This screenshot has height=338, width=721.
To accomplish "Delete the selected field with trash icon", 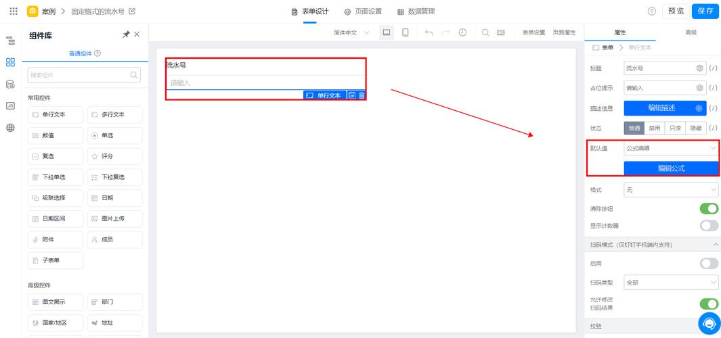I will click(x=362, y=95).
